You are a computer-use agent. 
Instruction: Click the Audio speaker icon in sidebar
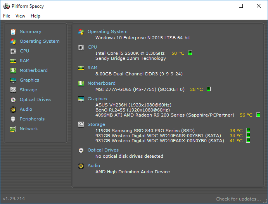13,110
